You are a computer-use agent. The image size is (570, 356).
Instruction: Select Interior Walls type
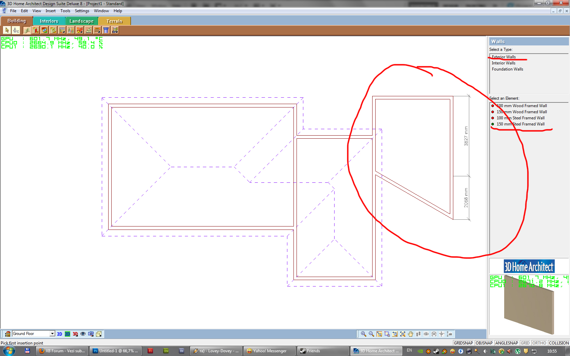(x=503, y=63)
